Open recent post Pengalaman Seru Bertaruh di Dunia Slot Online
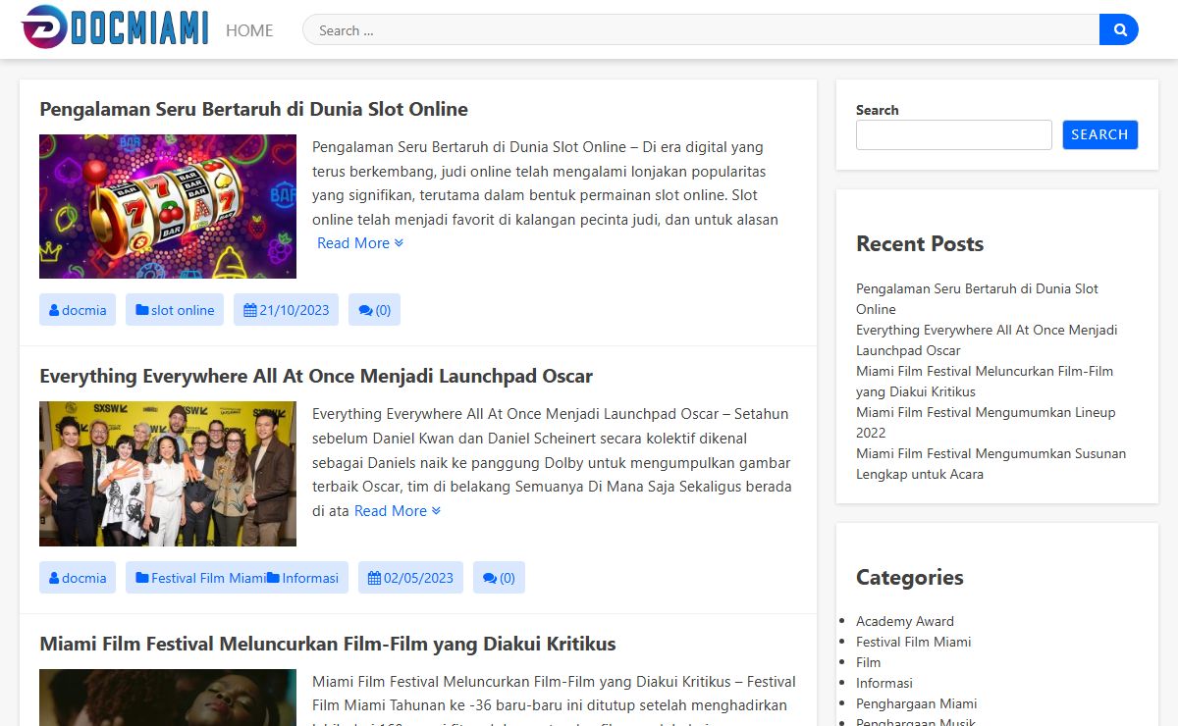The image size is (1178, 726). 977,299
